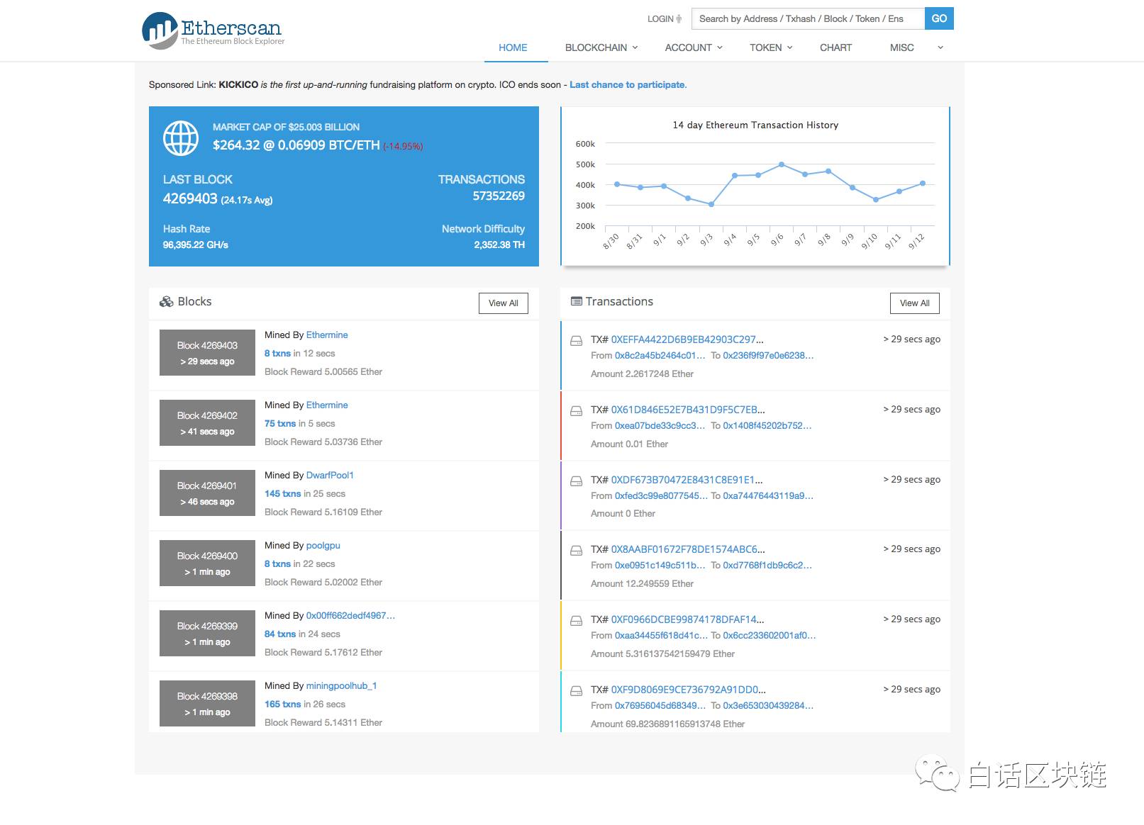Open the CHART menu item
This screenshot has width=1144, height=825.
tap(835, 47)
